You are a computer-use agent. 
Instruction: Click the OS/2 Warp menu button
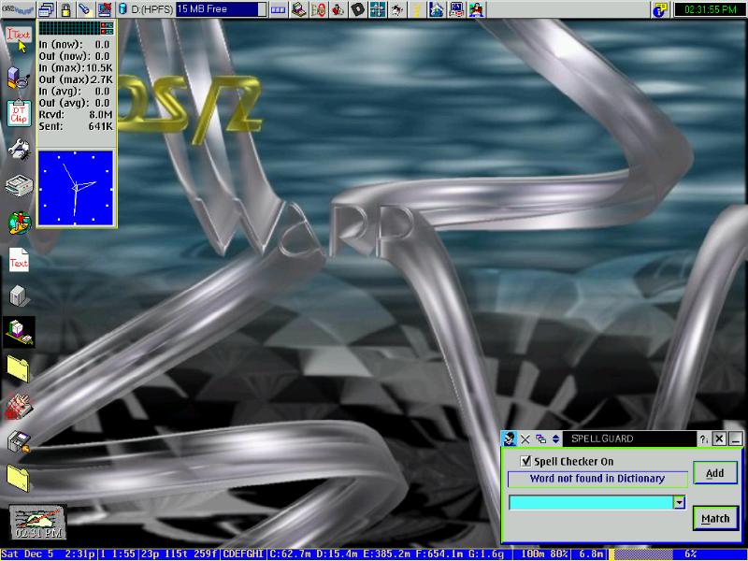click(x=18, y=9)
